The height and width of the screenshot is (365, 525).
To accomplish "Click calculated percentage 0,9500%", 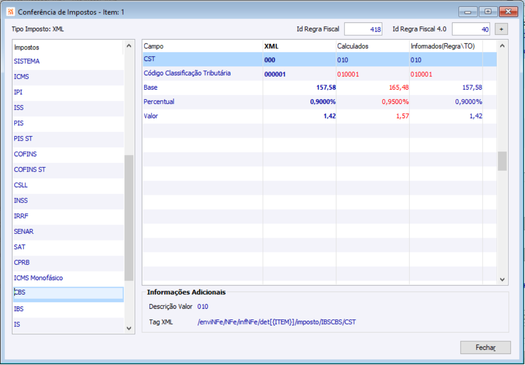I will [x=395, y=102].
